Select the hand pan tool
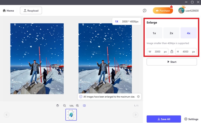Viewport: 201px width, 123px height. [x=58, y=105]
